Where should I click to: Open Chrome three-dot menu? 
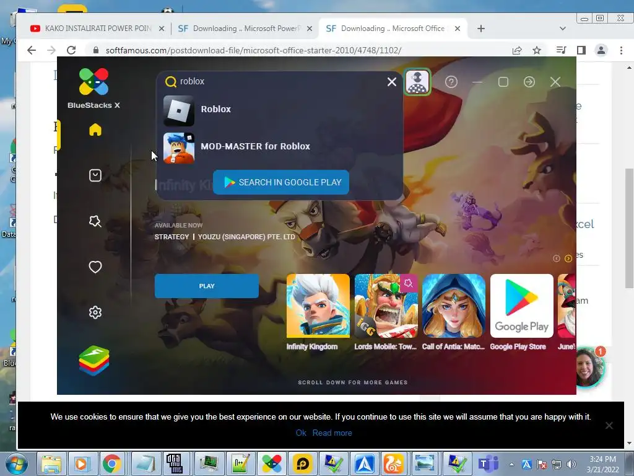pyautogui.click(x=621, y=50)
